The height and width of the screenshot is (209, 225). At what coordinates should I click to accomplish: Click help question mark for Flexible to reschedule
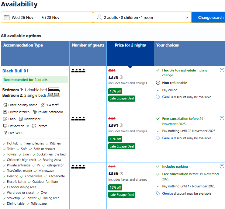tap(222, 70)
